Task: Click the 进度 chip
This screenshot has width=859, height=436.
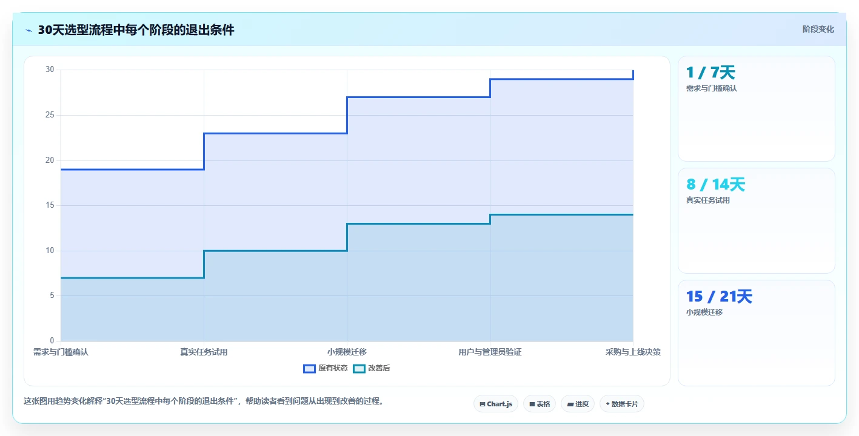Action: pyautogui.click(x=578, y=404)
